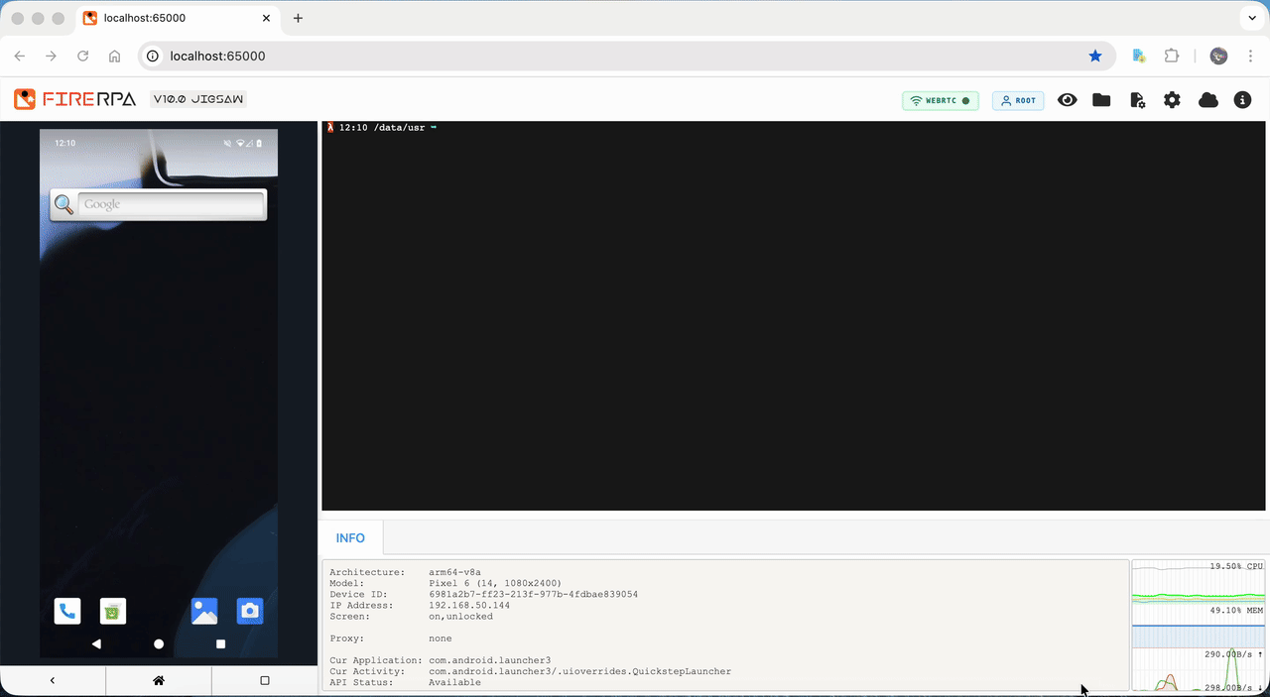The image size is (1270, 697).
Task: Click the Device ID value text
Action: (x=533, y=594)
